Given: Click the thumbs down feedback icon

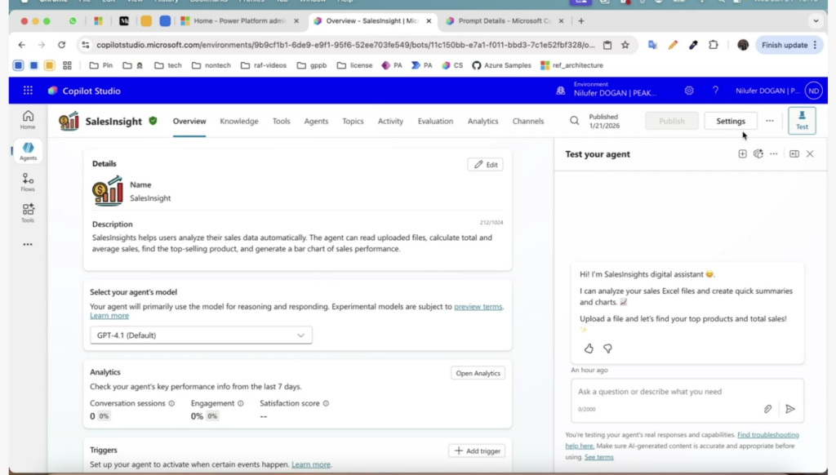Looking at the screenshot, I should (607, 348).
